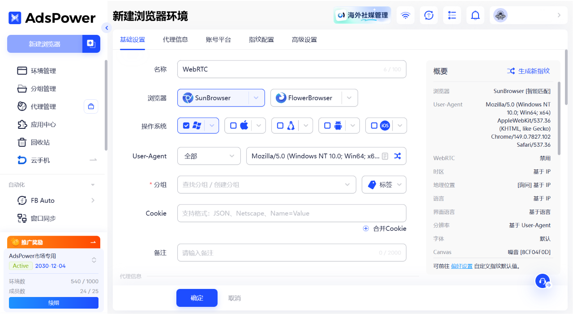Click the proxy store bag icon
Viewport: 573px width, 314px height.
coord(91,106)
